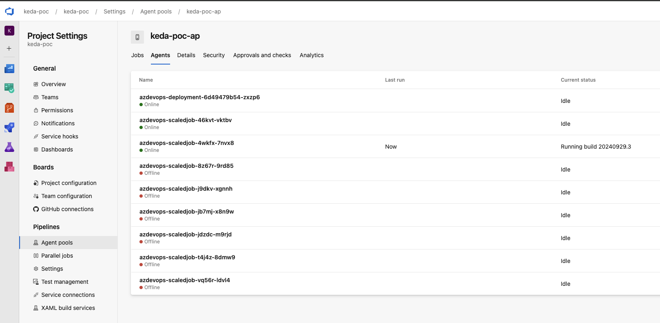This screenshot has width=660, height=323.
Task: Click the first keda-poc breadcrumb link
Action: [36, 11]
